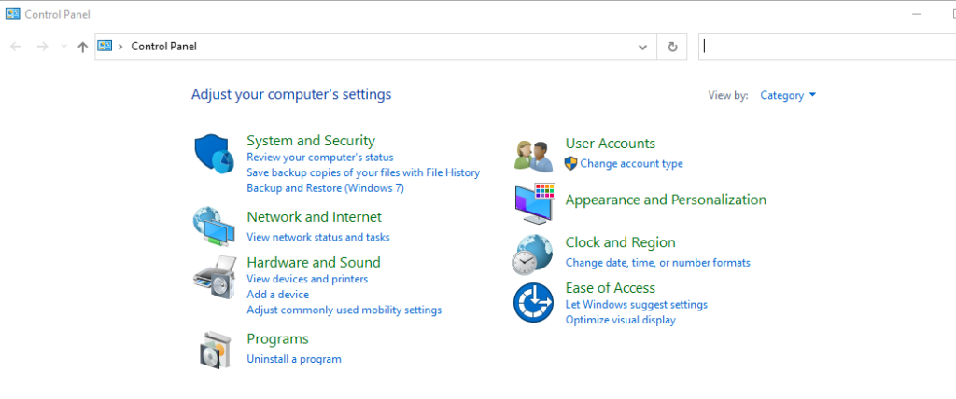Open Change date, time, or number formats
Screen dimensions: 956x399
658,263
